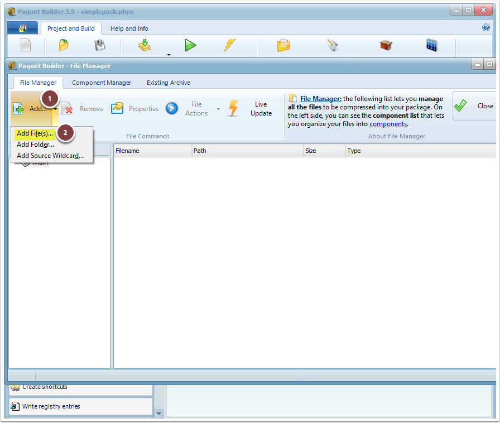
Task: Sort list by Filename column header
Action: [153, 151]
